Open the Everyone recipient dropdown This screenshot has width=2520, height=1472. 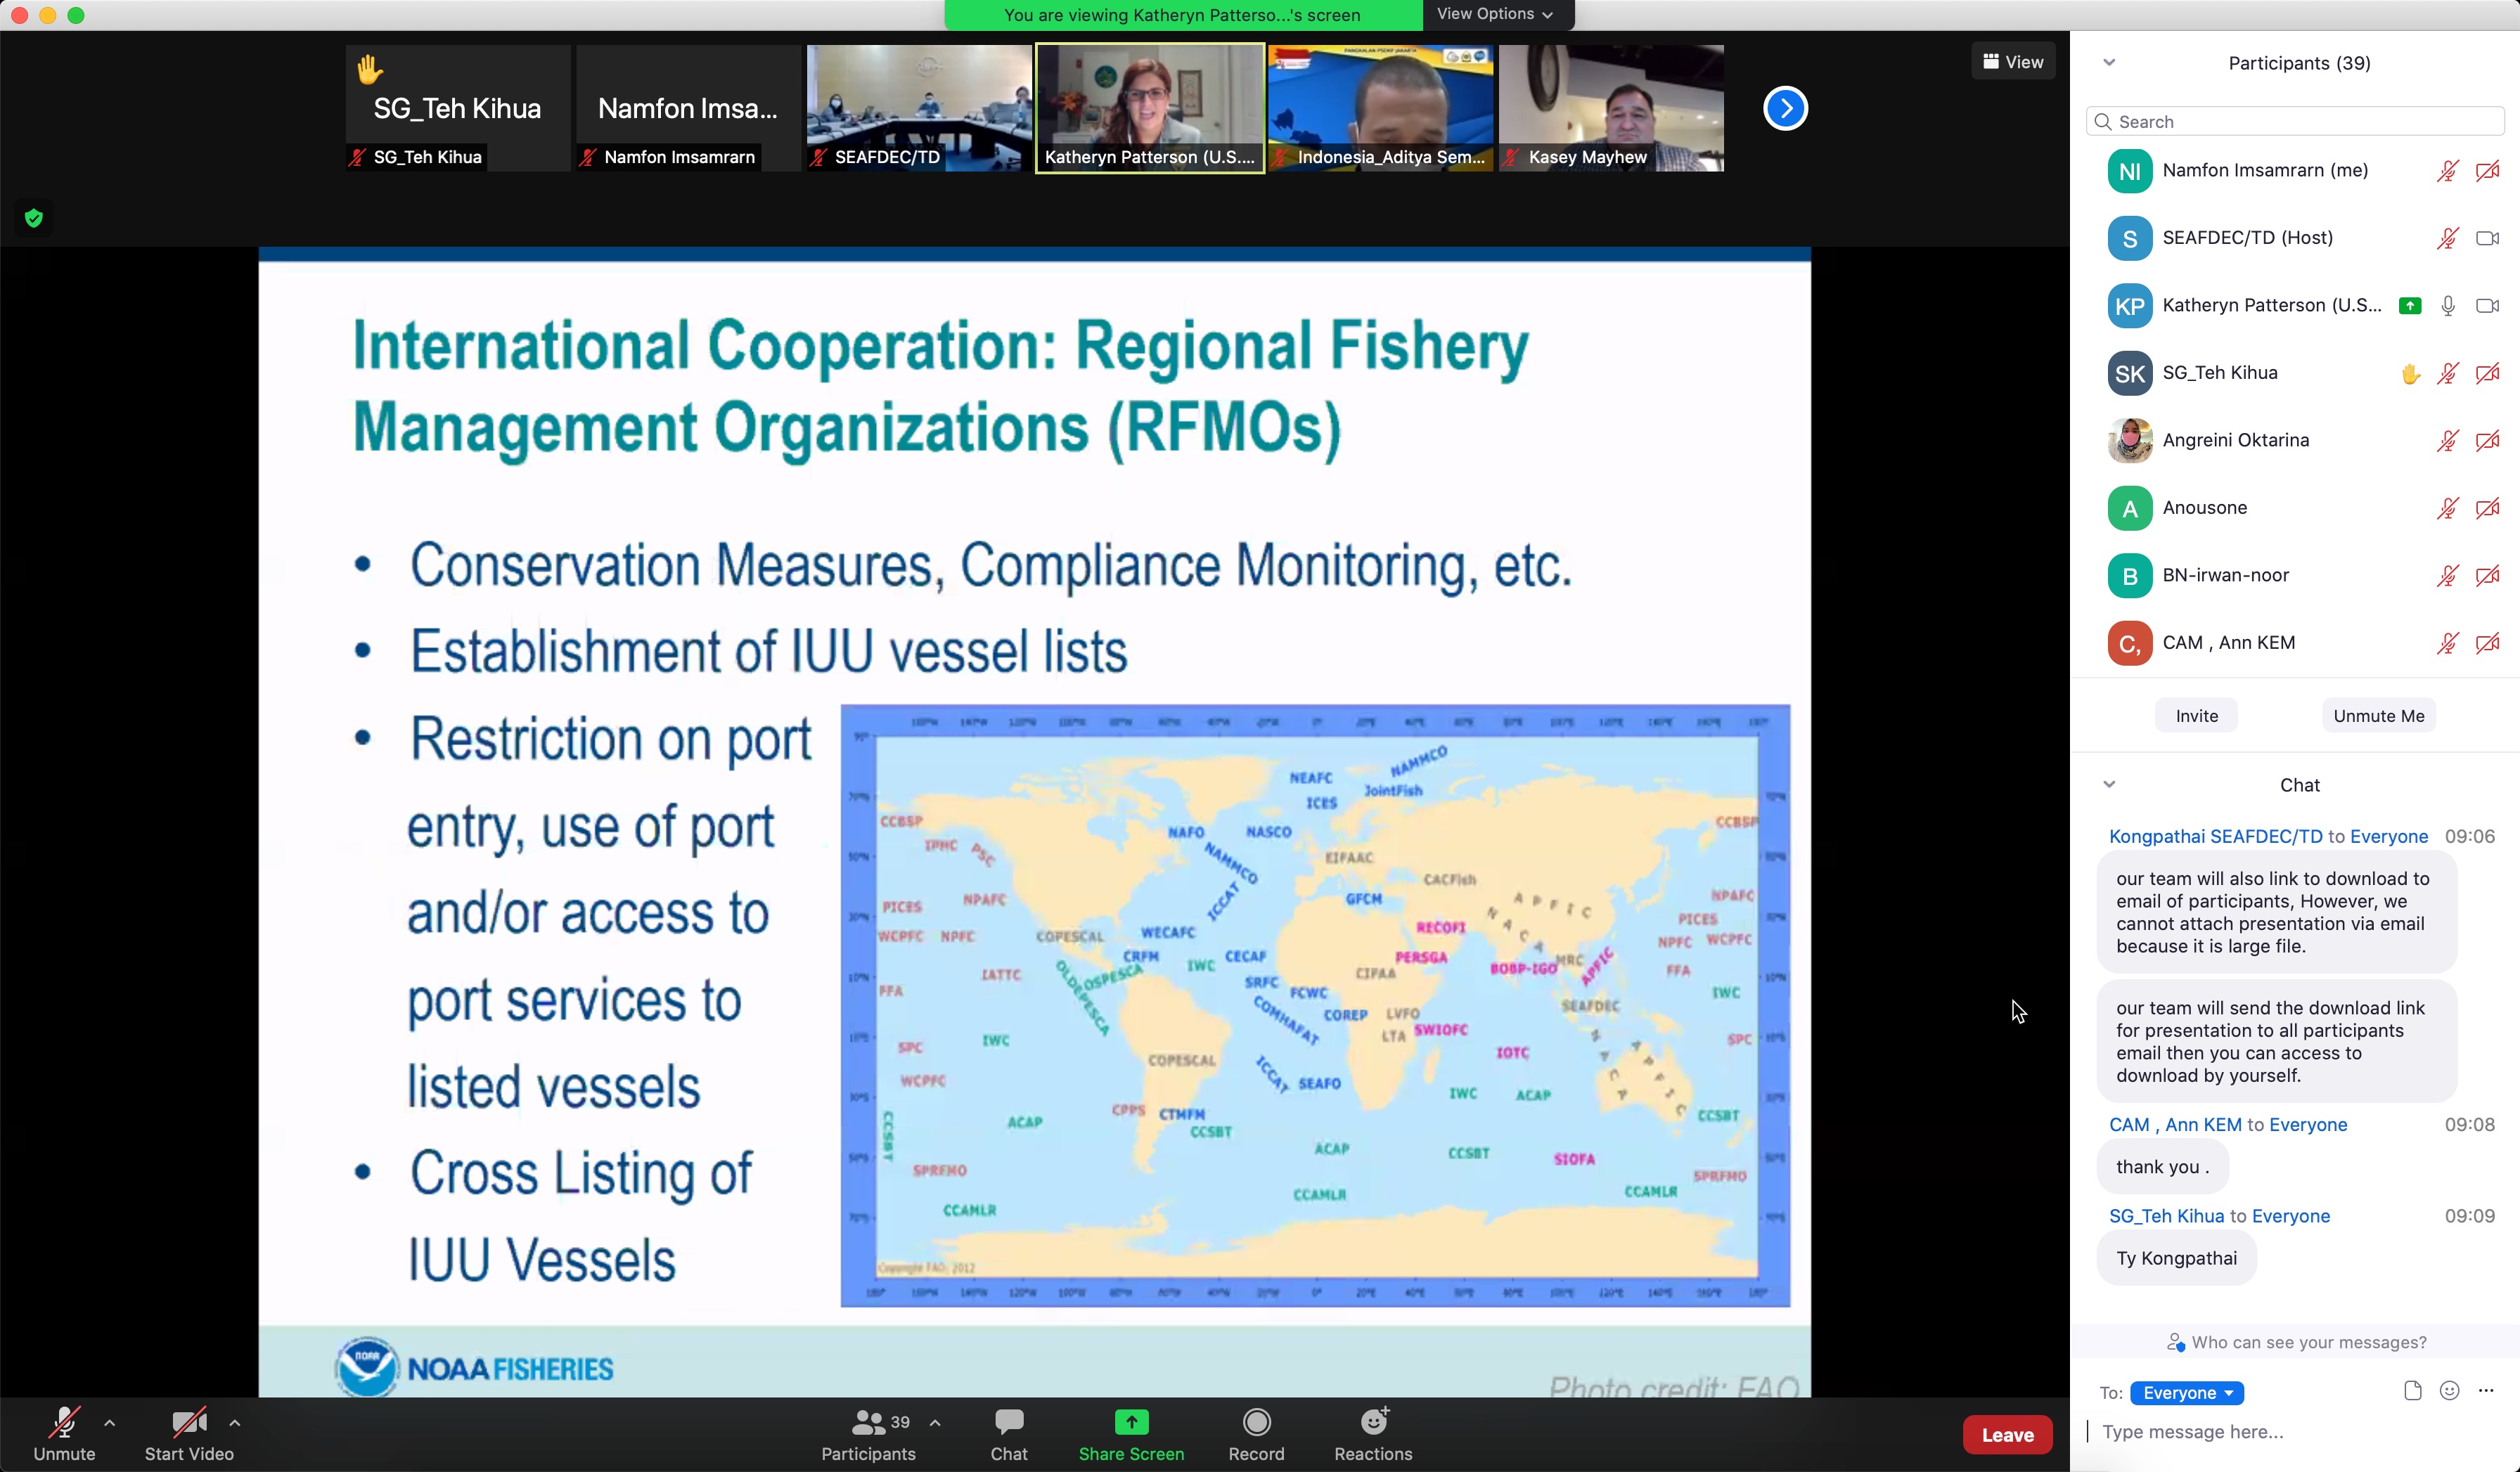point(2186,1393)
